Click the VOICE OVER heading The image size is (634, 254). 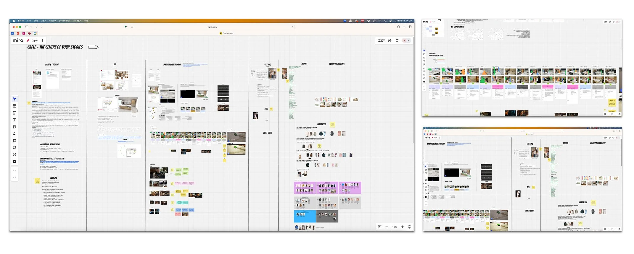[267, 133]
